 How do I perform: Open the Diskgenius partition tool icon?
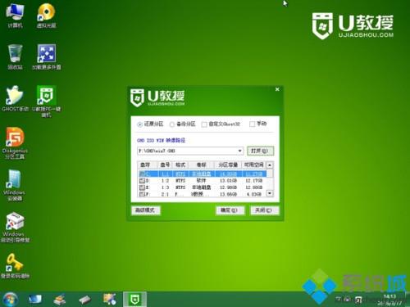(15, 142)
